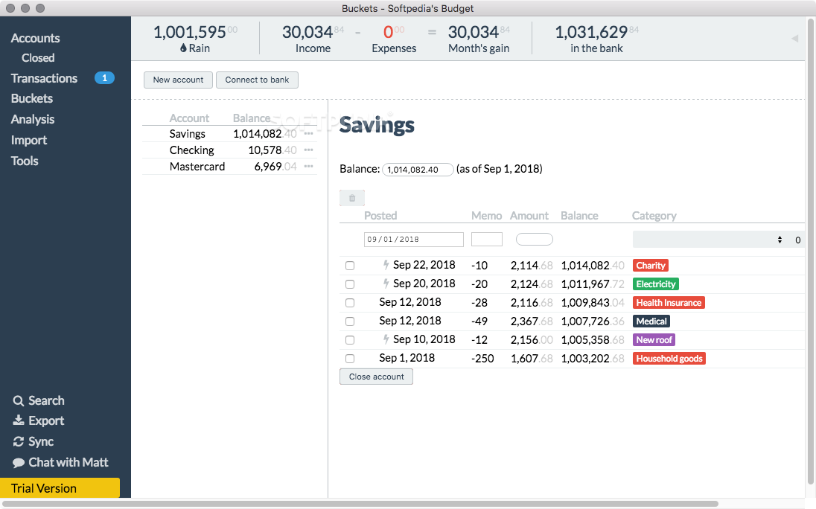Image resolution: width=816 pixels, height=509 pixels.
Task: Click the Category column header
Action: point(654,216)
